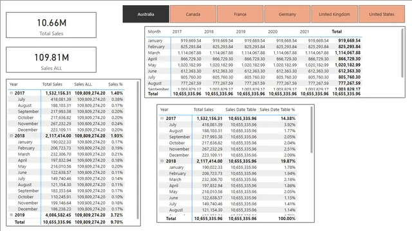Click the 14.38% value for 2017
Screen dimensions: 412x231
tap(288, 118)
